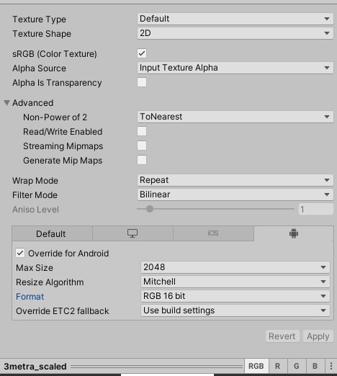Enable Alpha Is Transparency
Screen dimensions: 337x376
(x=142, y=82)
